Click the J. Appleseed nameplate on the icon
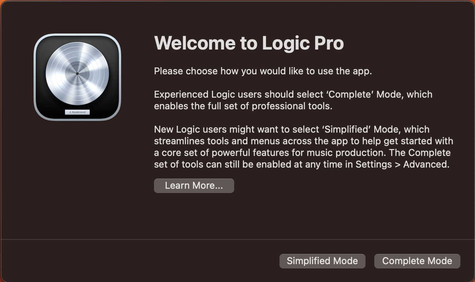475x282 pixels. pos(77,112)
